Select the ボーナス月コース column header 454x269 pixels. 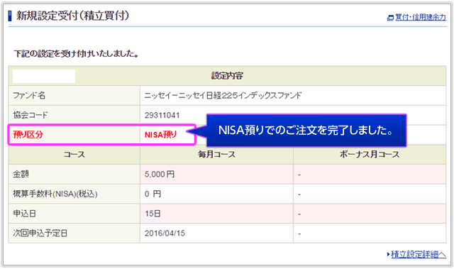click(x=370, y=155)
